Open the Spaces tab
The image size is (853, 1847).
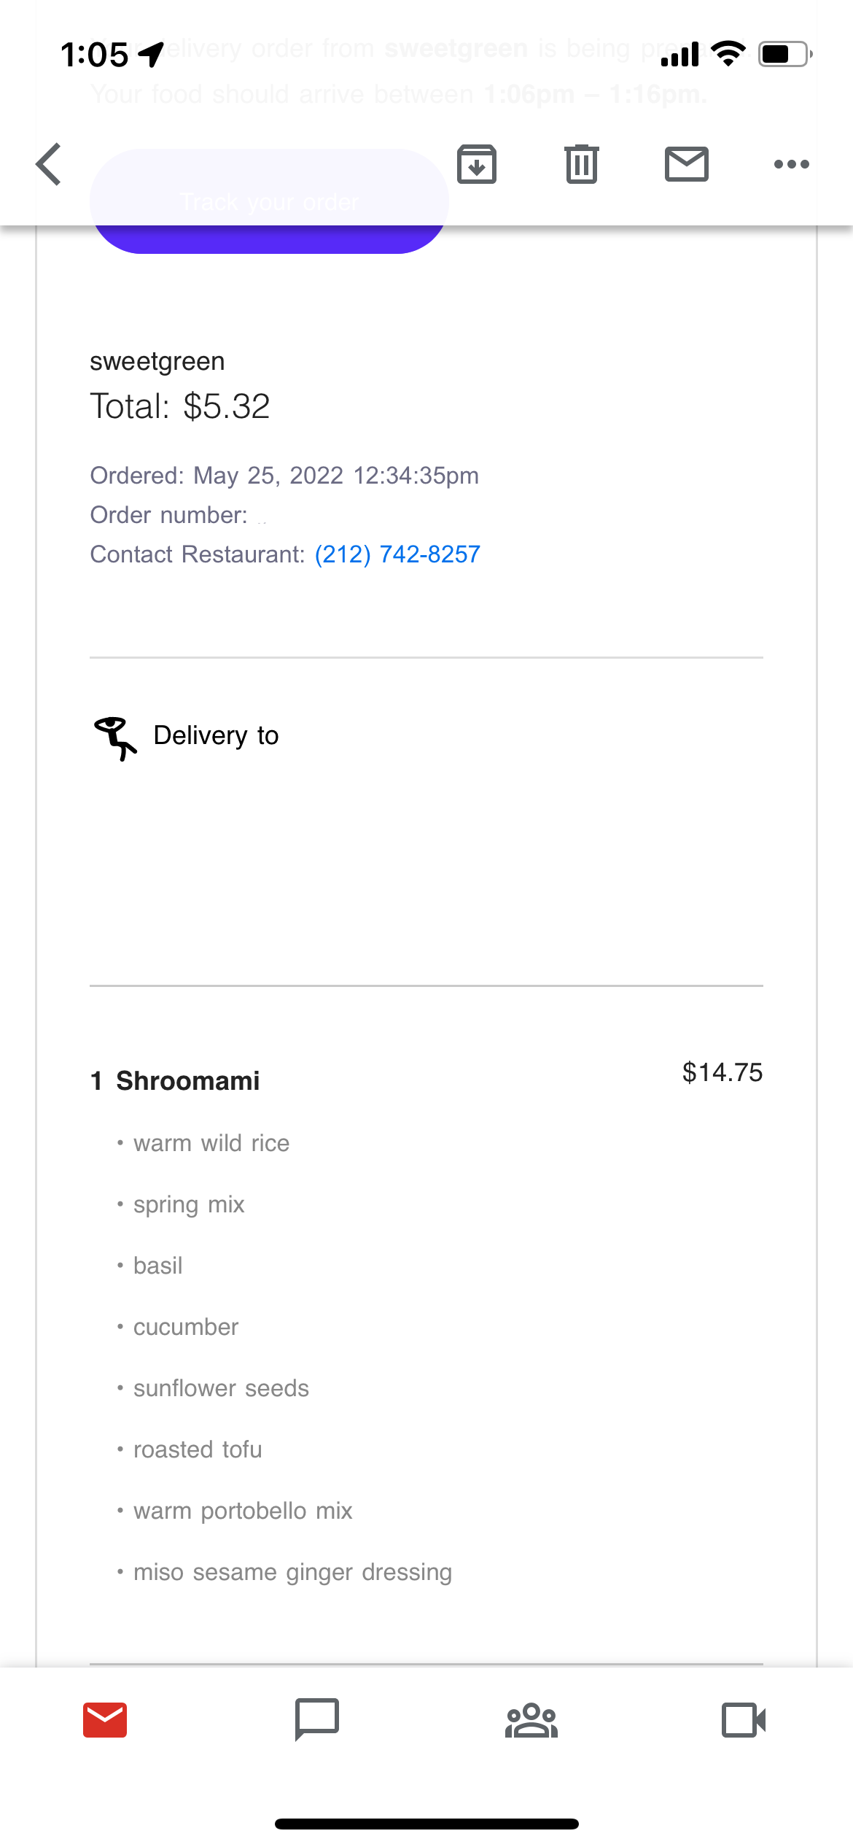(x=531, y=1720)
